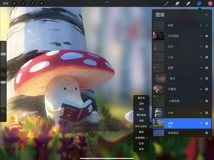Return to 图库 gallery
Screen dimensions: 214x160
tap(5, 3)
